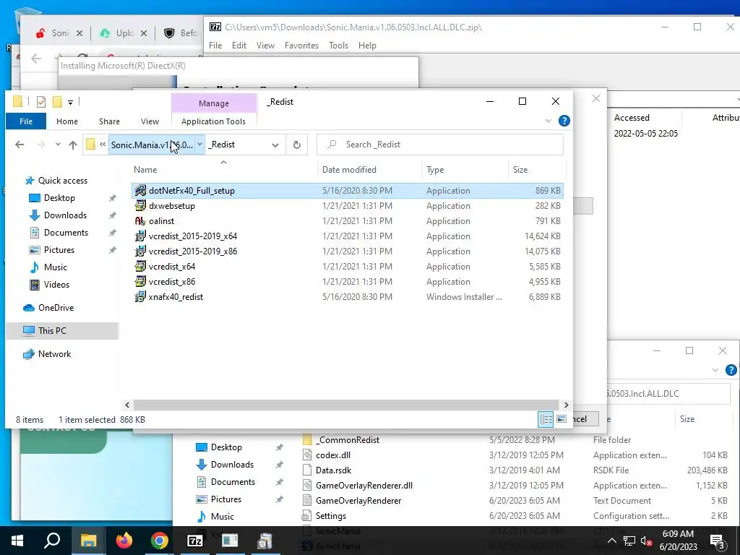Select Videos in the navigation pane
The image size is (740, 555).
tap(56, 285)
